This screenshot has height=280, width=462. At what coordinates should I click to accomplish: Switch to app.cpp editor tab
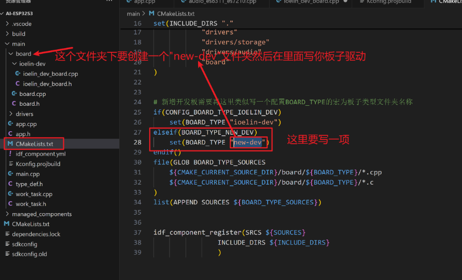144,2
